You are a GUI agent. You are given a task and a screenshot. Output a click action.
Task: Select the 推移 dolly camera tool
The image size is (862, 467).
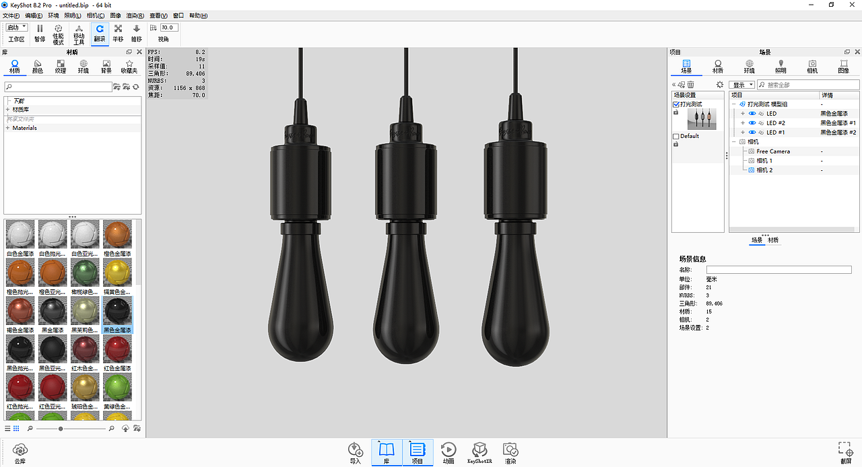[137, 33]
